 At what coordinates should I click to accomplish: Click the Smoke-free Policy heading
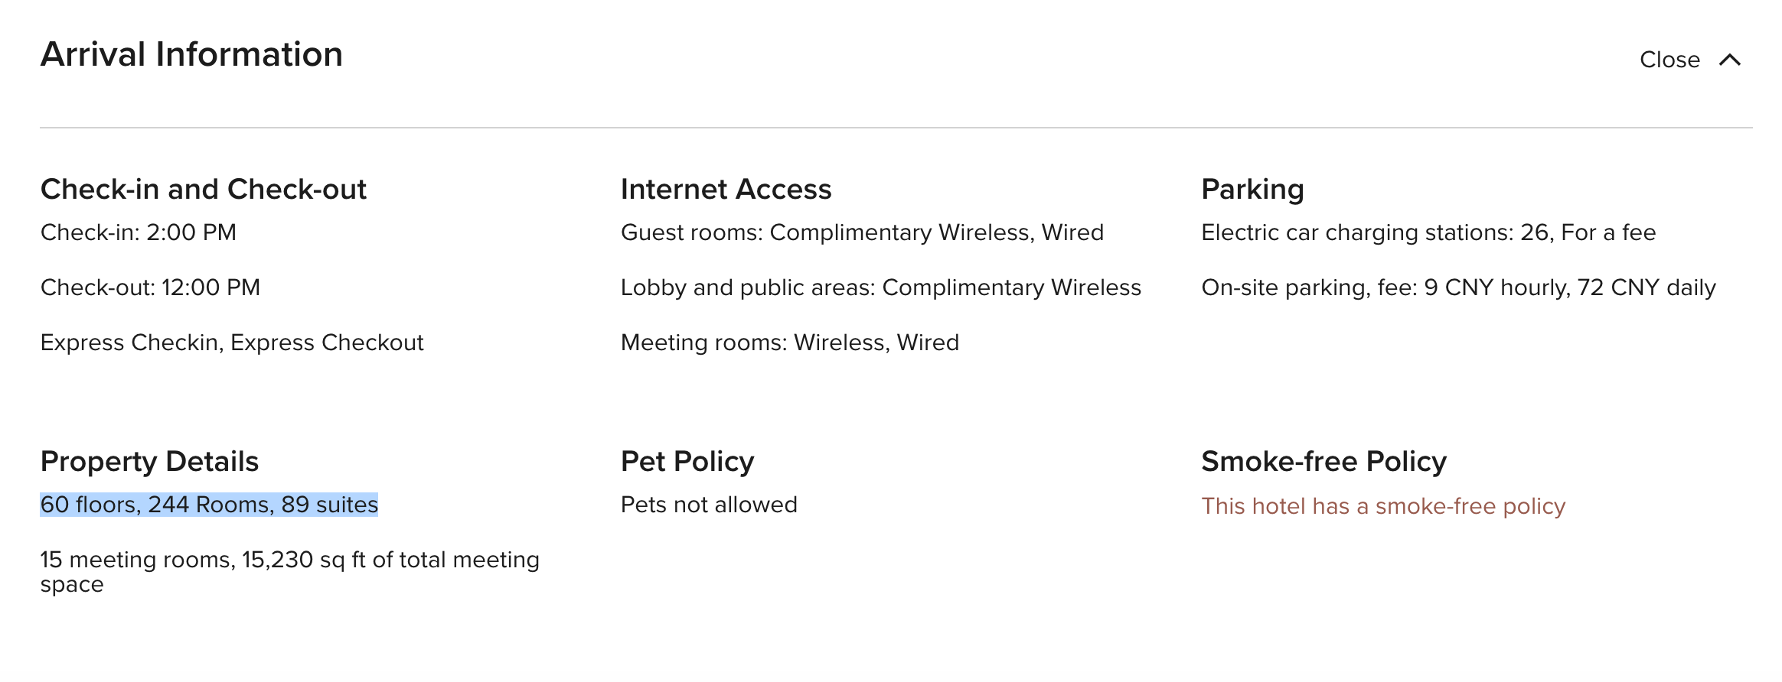coord(1323,461)
